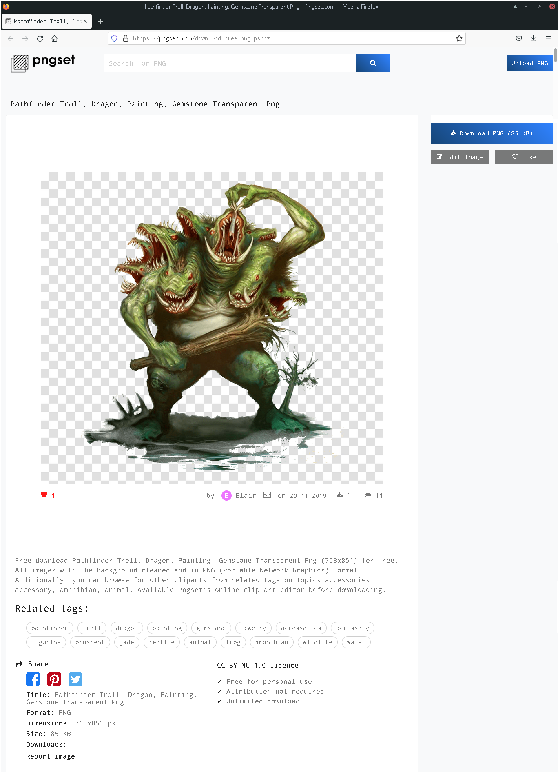This screenshot has height=772, width=558.
Task: Open the Firefox hamburger menu
Action: 548,38
